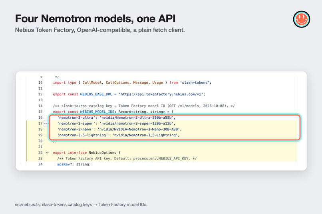The width and height of the screenshot is (322, 214).
Task: Select the 'nvidia/Nemotron-3_5-Lightning' value
Action: click(145, 135)
